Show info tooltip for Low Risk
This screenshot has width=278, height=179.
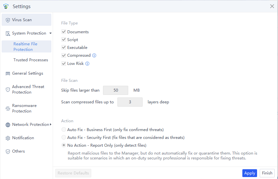[x=87, y=64]
